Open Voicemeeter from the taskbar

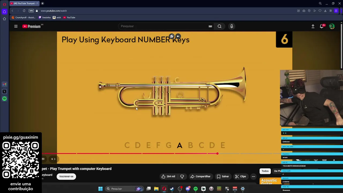pos(235,189)
